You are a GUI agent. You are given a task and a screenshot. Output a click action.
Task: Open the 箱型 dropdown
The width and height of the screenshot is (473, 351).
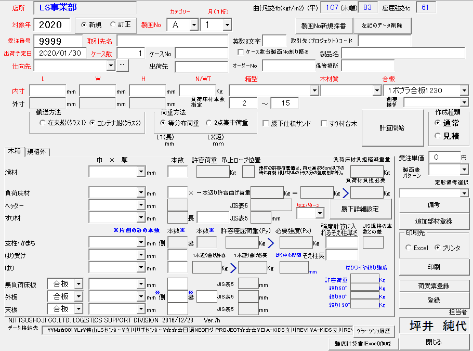pyautogui.click(x=314, y=90)
